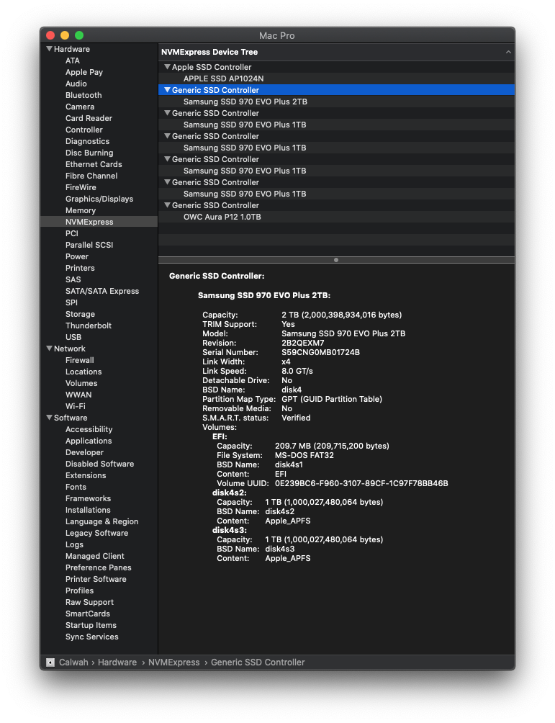The height and width of the screenshot is (723, 555).
Task: Select the OWC Aura P12 1.0TB row
Action: coord(336,217)
